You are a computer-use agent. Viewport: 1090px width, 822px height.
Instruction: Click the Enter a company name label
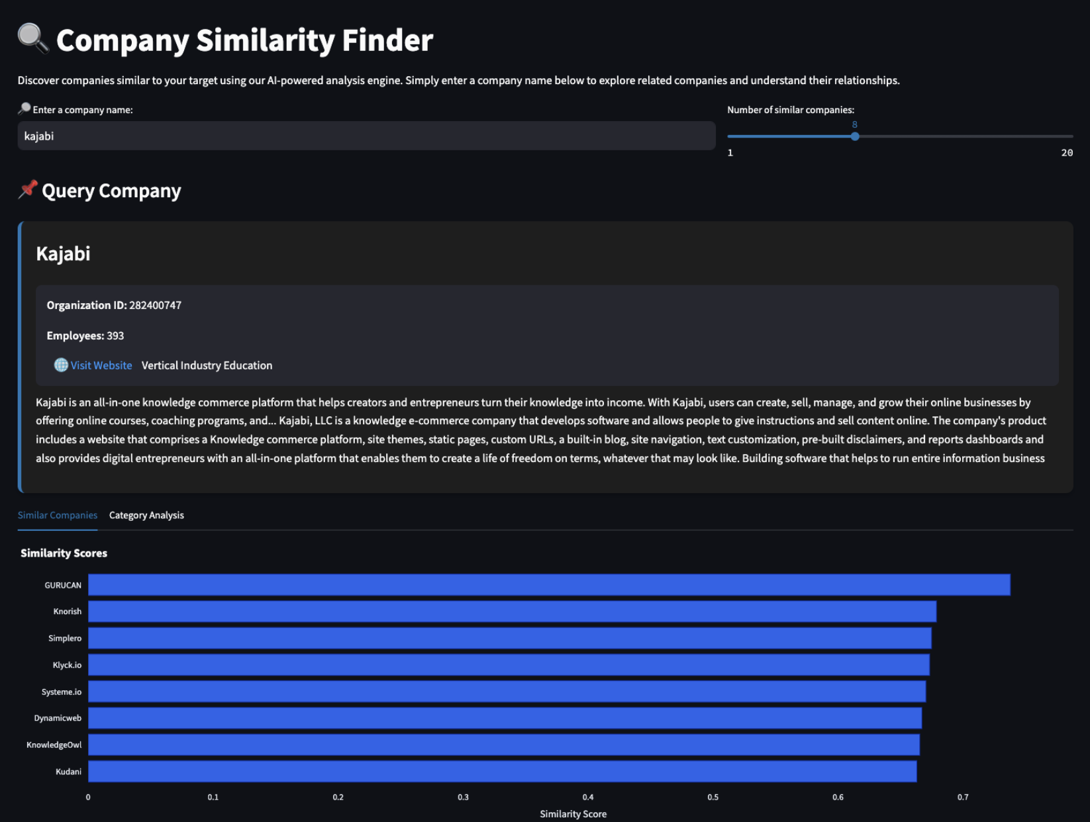(83, 110)
